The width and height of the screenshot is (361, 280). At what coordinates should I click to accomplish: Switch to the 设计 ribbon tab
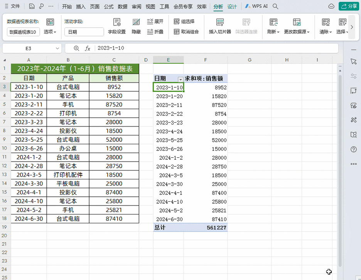click(231, 6)
